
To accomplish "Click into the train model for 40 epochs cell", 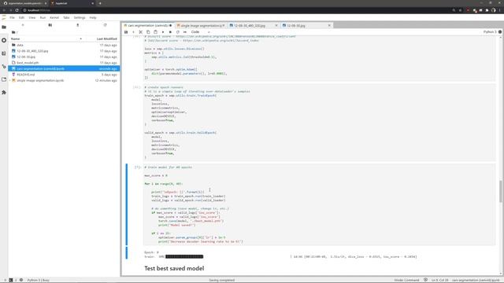I will [319, 204].
